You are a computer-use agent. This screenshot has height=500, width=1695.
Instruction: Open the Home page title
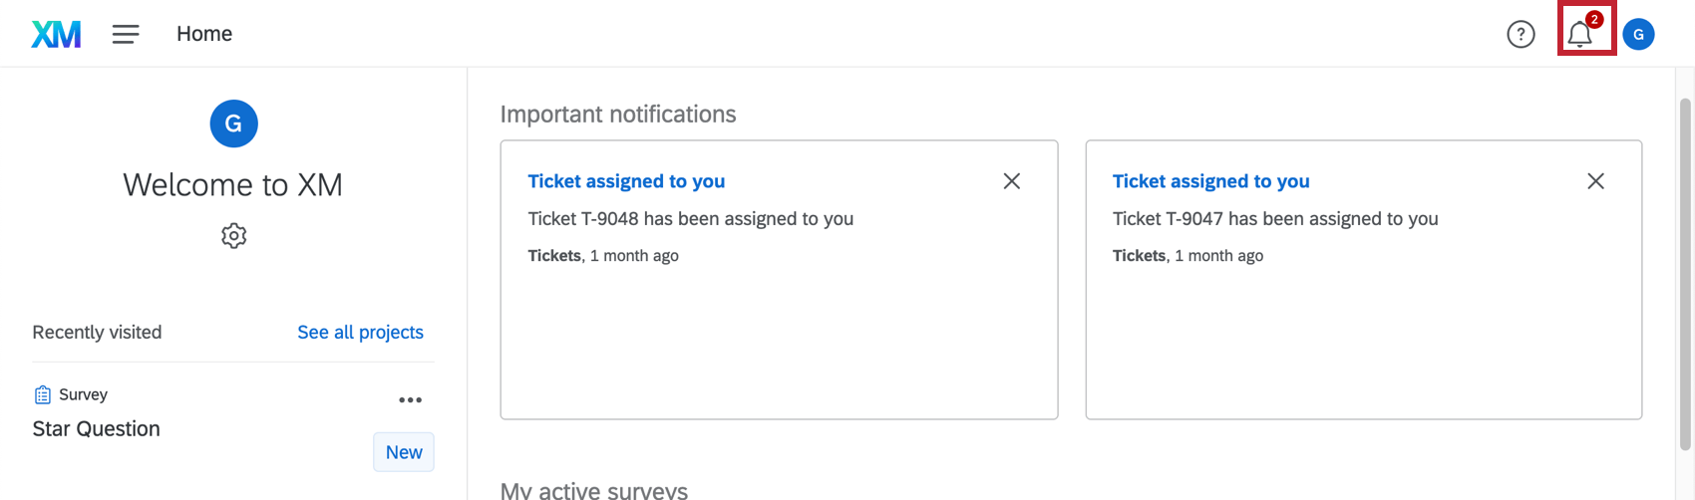pyautogui.click(x=204, y=34)
